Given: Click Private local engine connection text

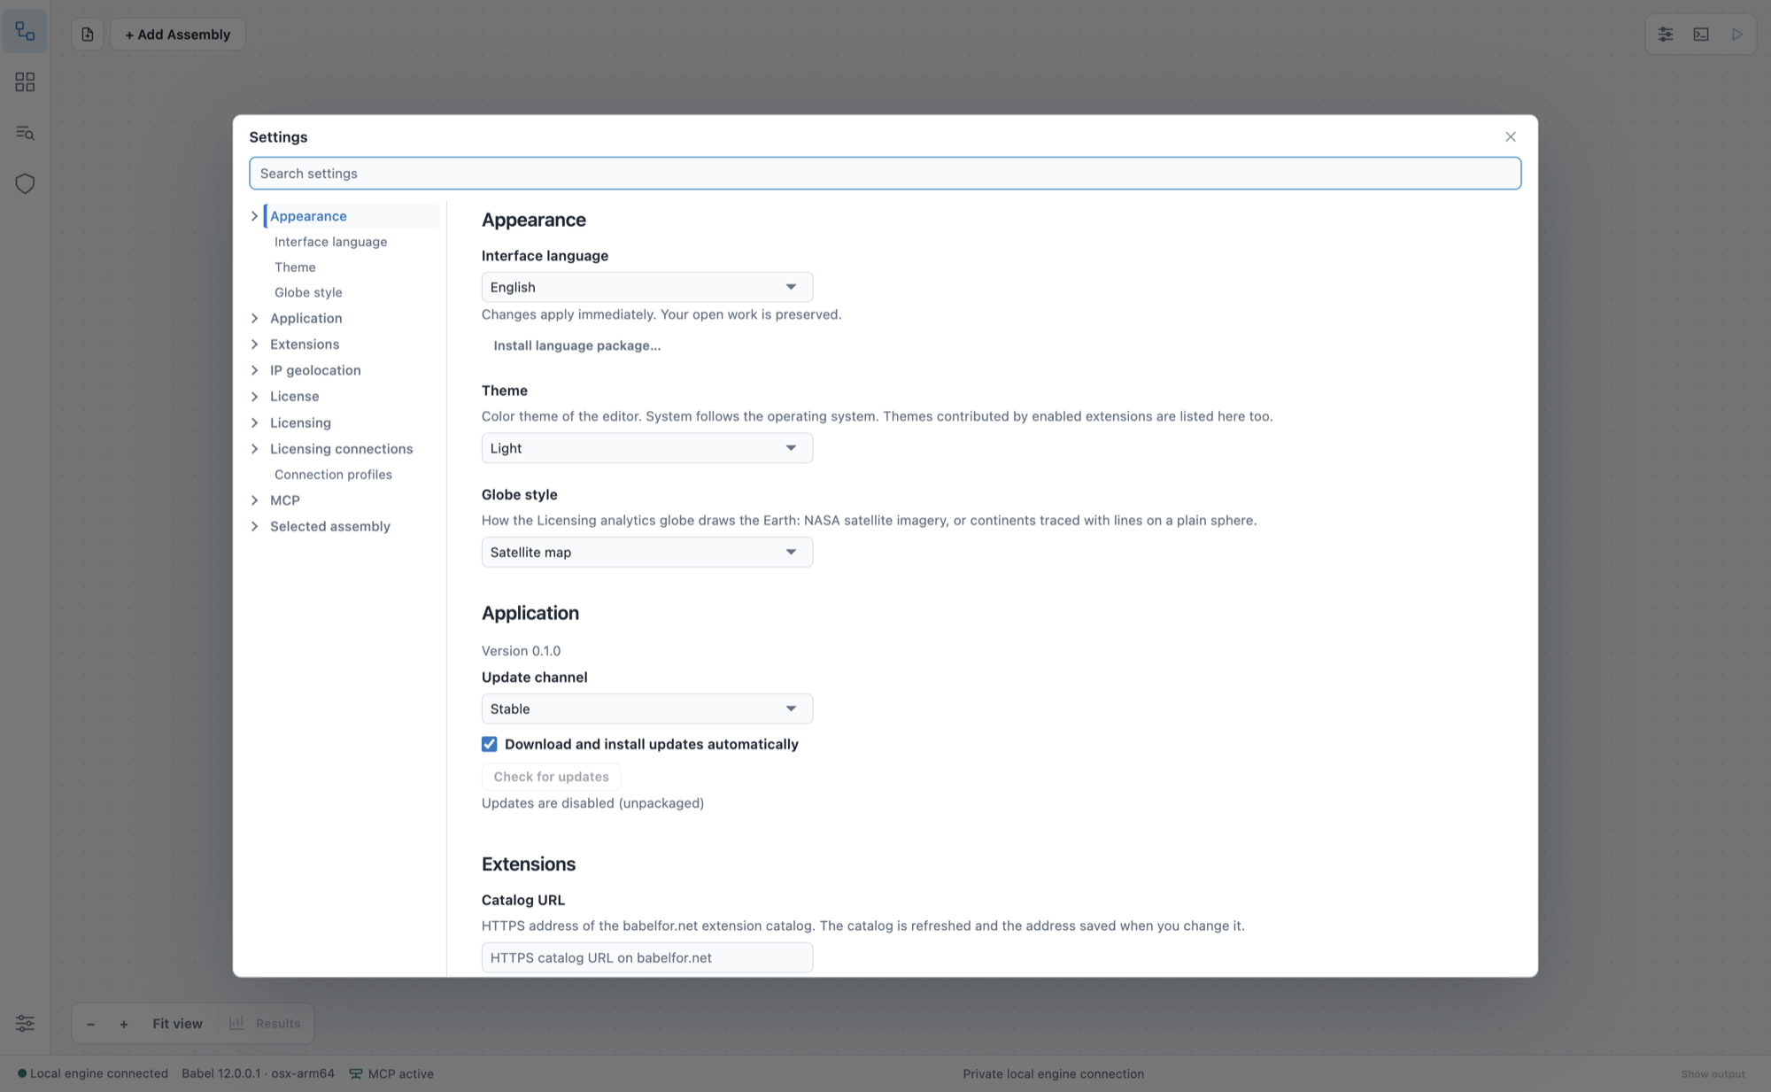Looking at the screenshot, I should (x=1053, y=1073).
